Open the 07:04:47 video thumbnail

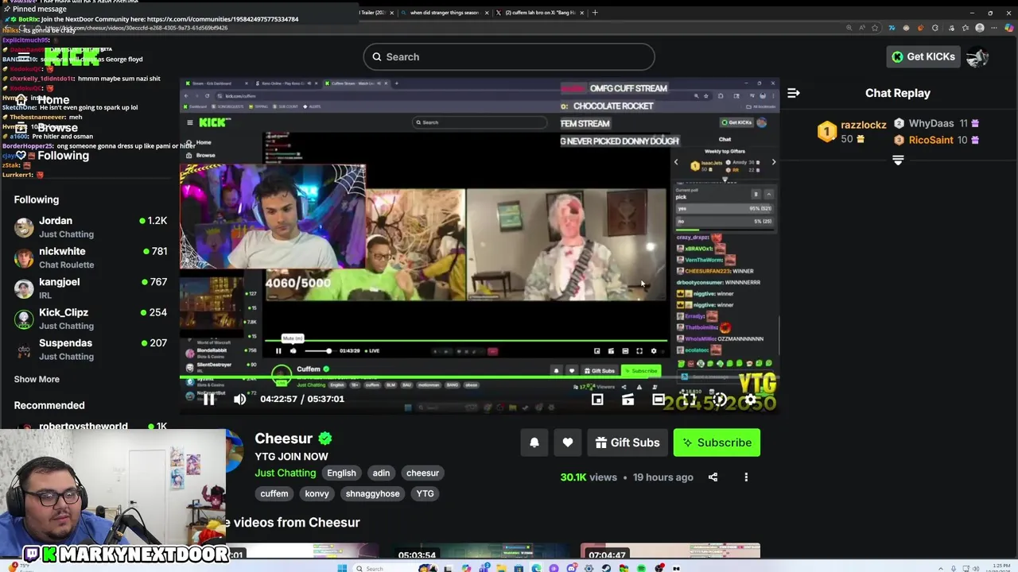pos(670,551)
